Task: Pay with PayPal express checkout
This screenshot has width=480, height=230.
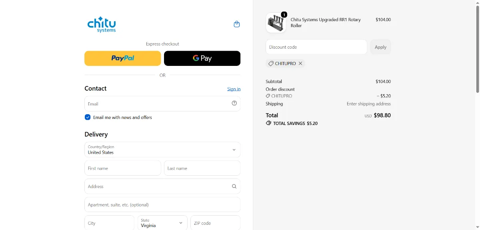Action: [x=123, y=58]
